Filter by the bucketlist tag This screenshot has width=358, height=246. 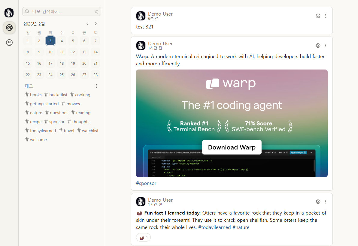tap(56, 95)
